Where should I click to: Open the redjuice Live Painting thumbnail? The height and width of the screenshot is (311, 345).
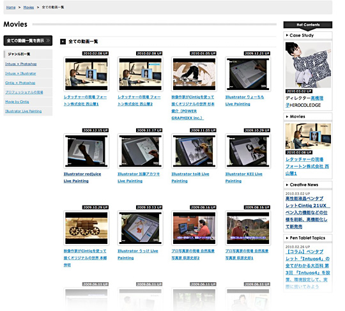coord(86,151)
